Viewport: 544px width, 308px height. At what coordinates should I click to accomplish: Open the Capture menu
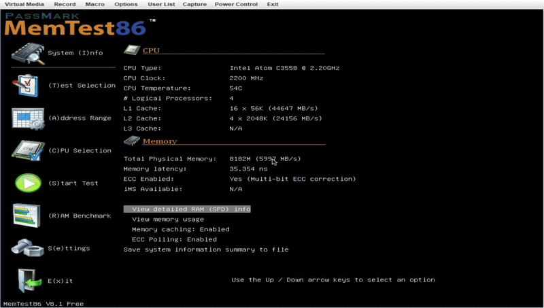[194, 4]
